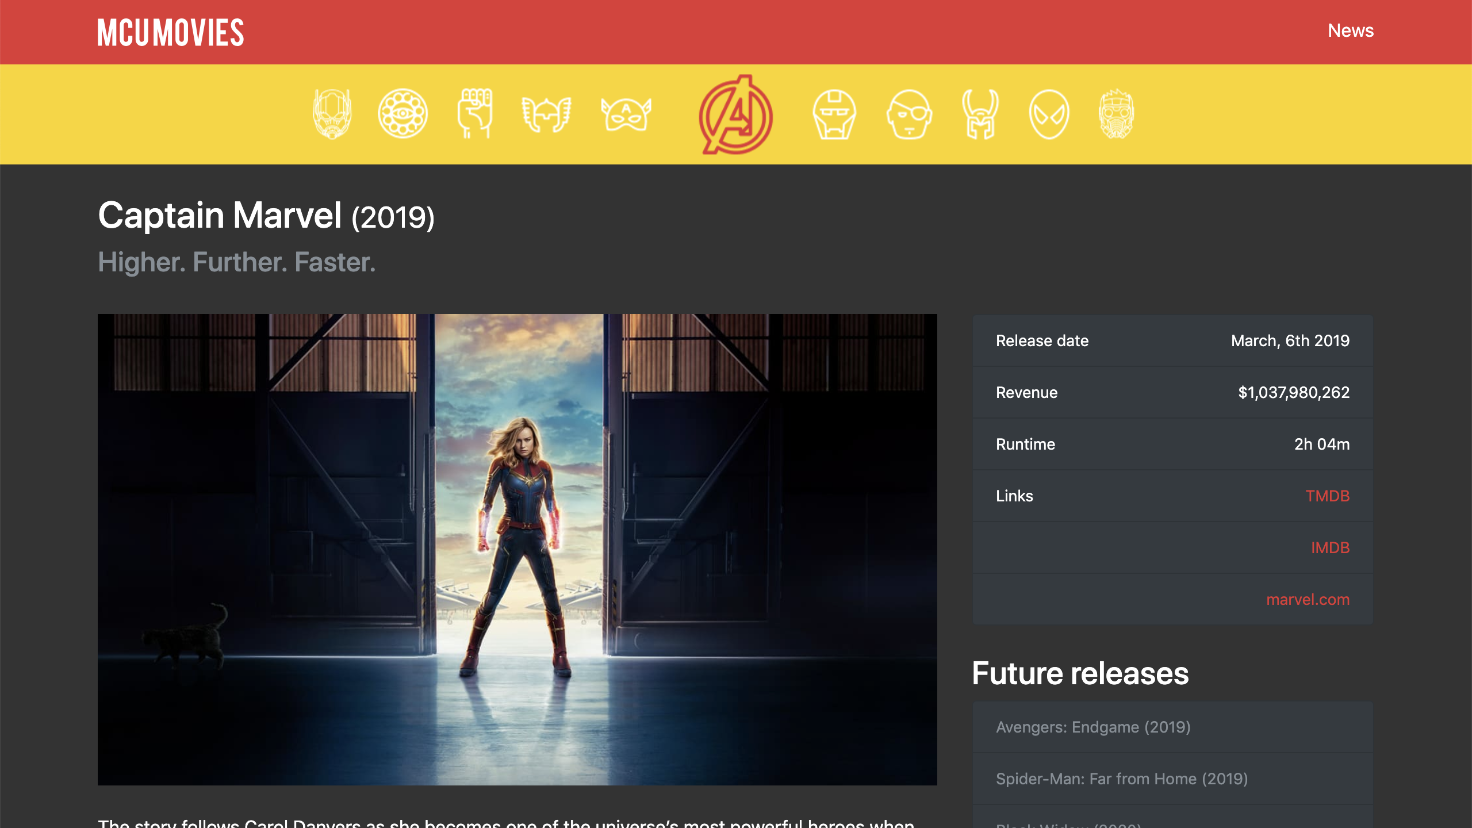Select the Captain America mask icon
The width and height of the screenshot is (1472, 828).
click(624, 114)
